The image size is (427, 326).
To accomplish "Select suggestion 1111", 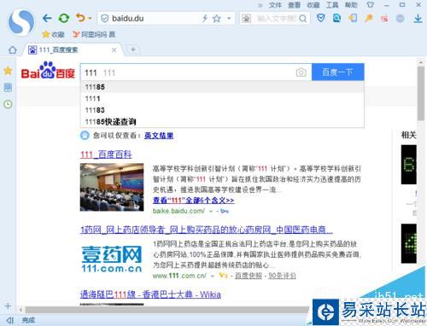I will pos(222,98).
